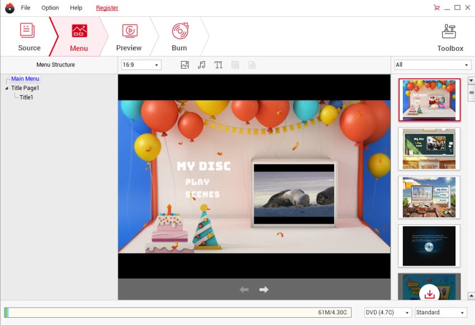Select the add text icon
Screen dimensions: 475x325
pos(218,64)
